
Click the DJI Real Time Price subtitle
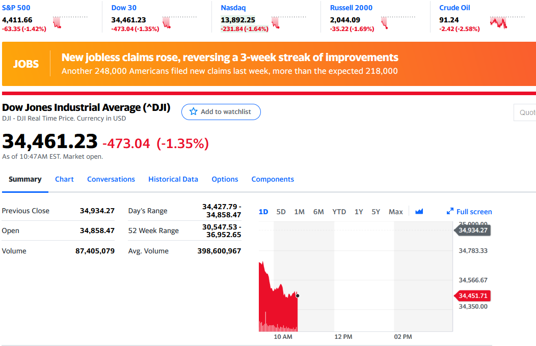[64, 119]
